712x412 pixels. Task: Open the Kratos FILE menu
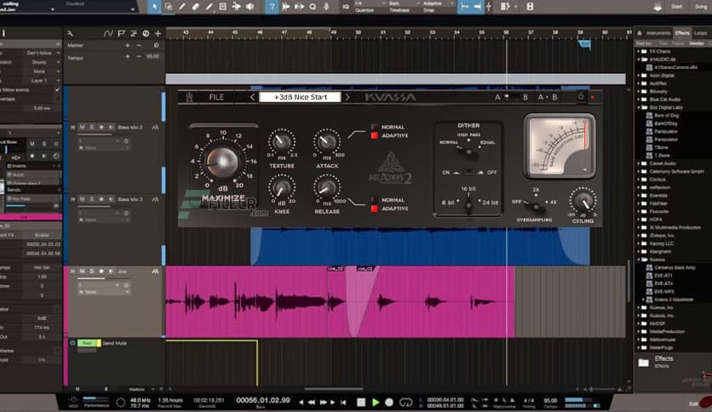[x=216, y=97]
